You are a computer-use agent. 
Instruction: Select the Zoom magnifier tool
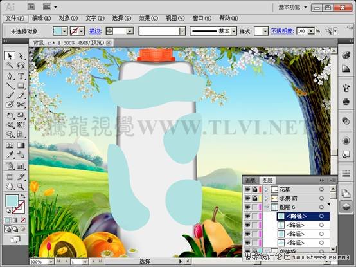[21, 187]
